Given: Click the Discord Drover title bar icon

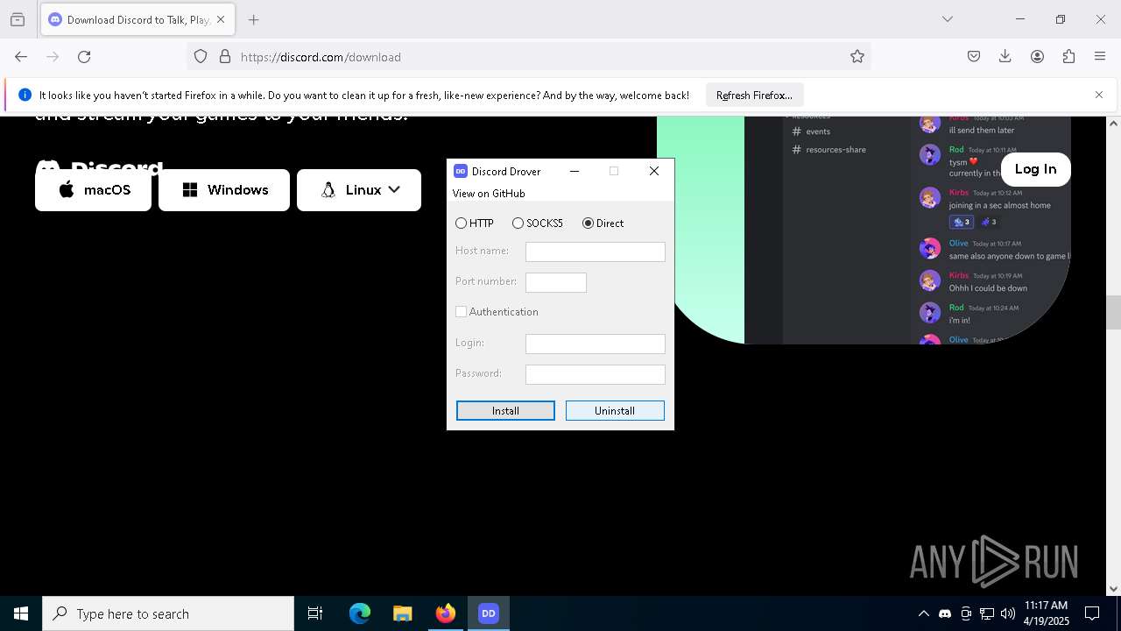Looking at the screenshot, I should [461, 172].
